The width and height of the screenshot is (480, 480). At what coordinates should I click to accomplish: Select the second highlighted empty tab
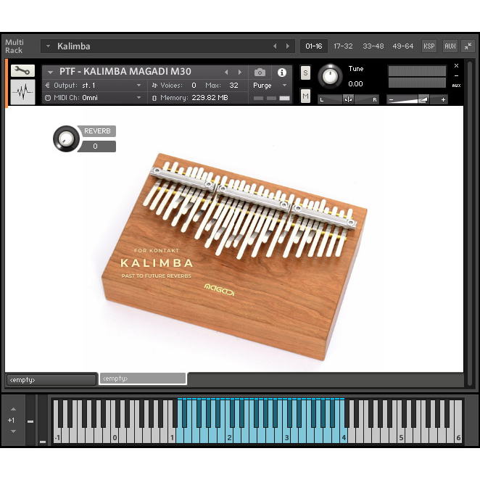(143, 378)
